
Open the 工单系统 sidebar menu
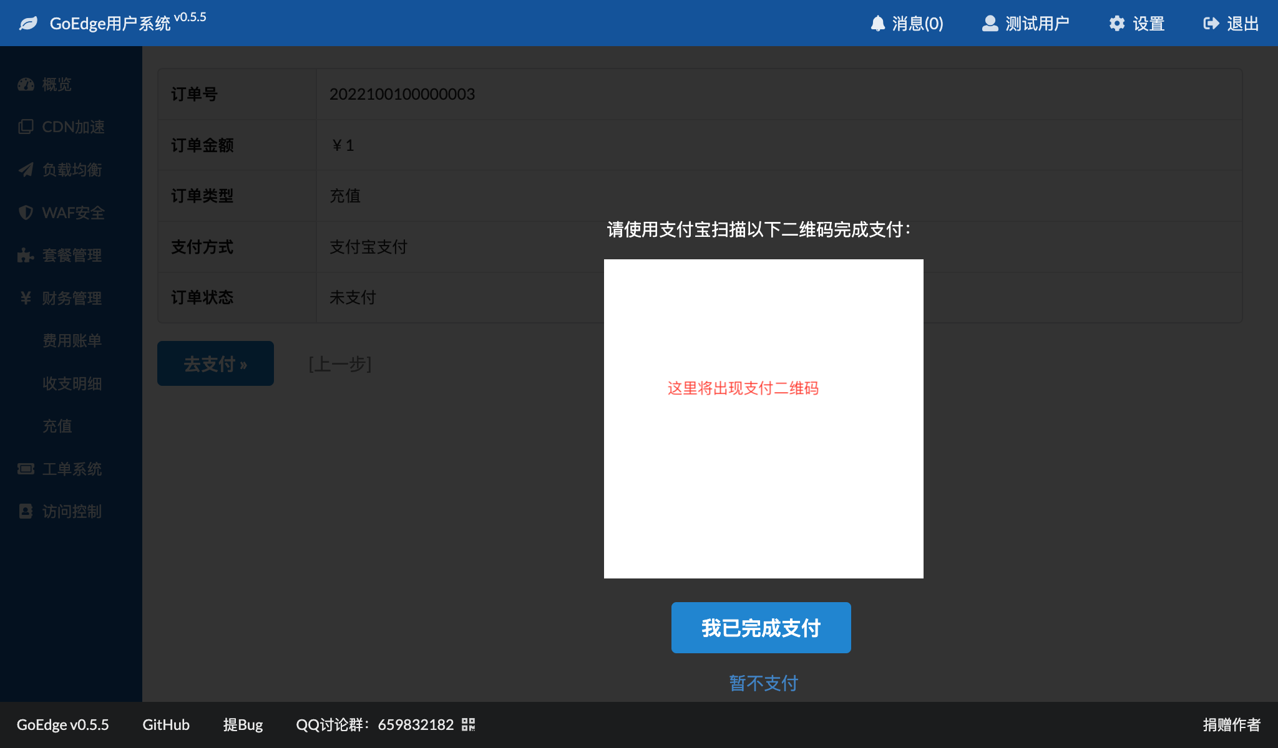pyautogui.click(x=71, y=469)
